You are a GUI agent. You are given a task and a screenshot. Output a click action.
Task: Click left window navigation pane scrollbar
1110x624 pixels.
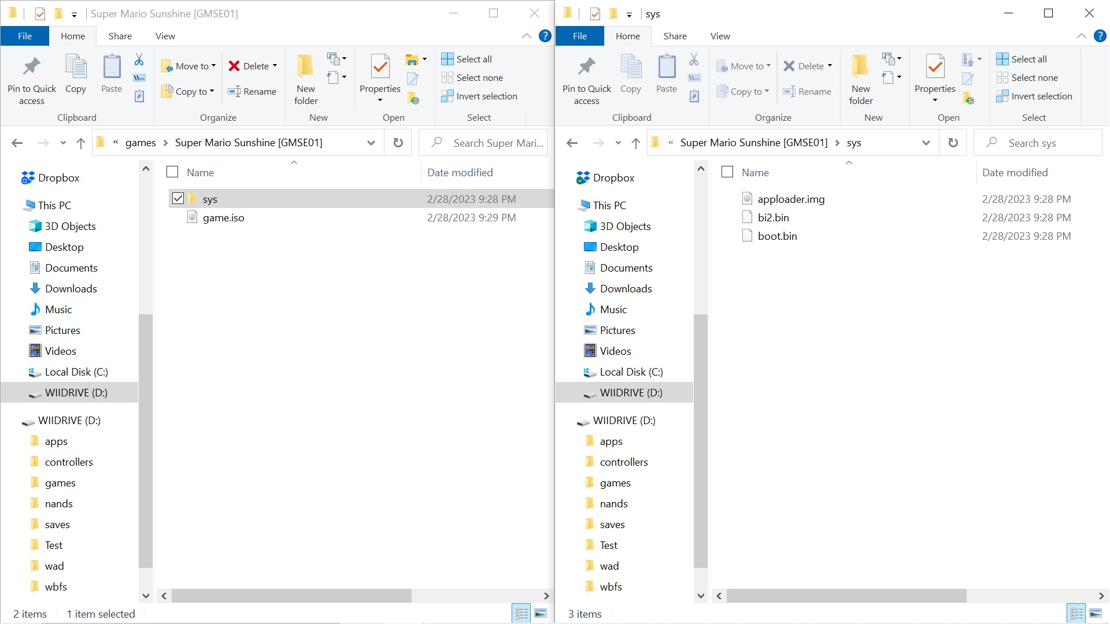tap(146, 441)
